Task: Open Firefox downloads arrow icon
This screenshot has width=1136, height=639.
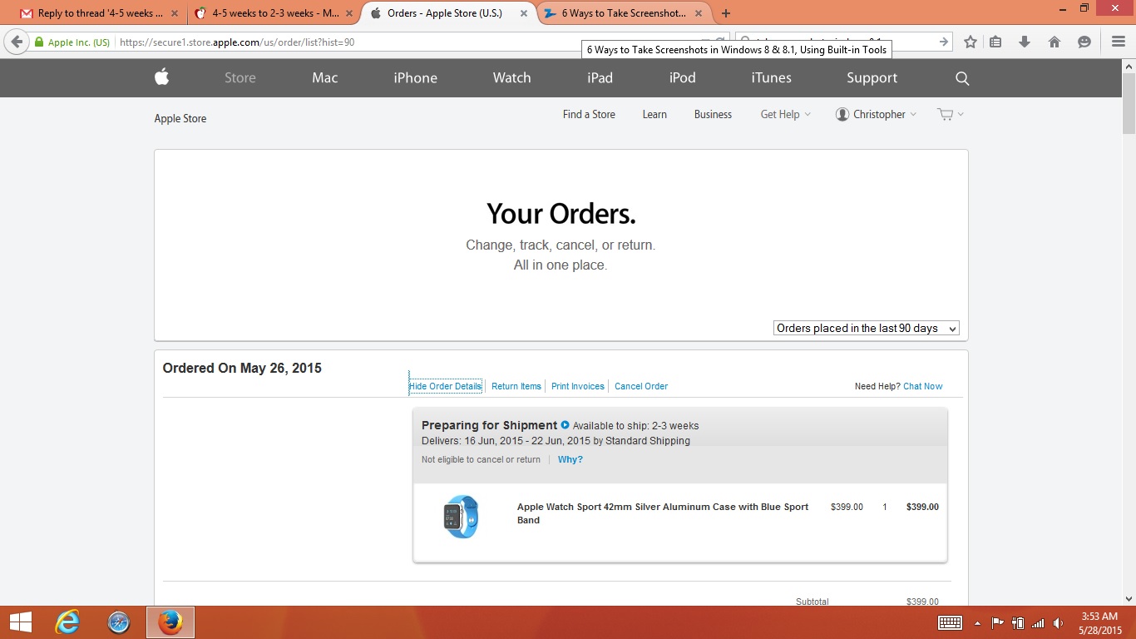Action: tap(1025, 42)
